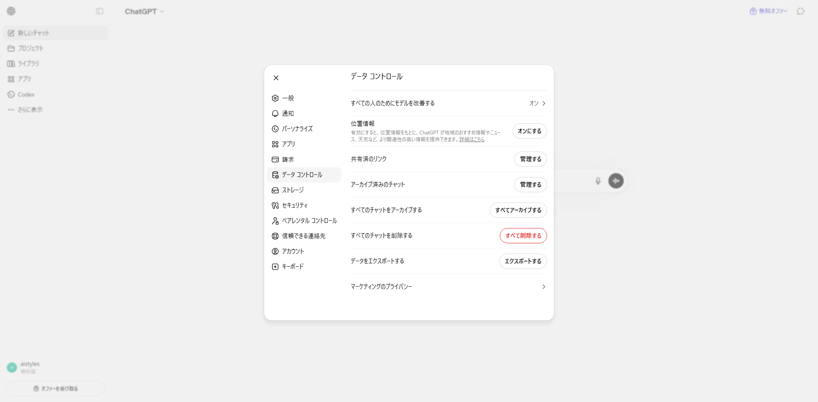Screen dimensions: 818x402
Task: Select データ コントロール settings tab
Action: point(304,175)
